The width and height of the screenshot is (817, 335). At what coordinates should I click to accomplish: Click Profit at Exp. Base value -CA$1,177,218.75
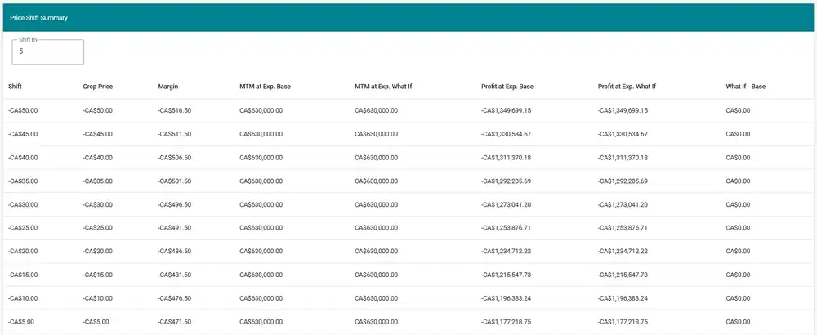click(x=507, y=322)
